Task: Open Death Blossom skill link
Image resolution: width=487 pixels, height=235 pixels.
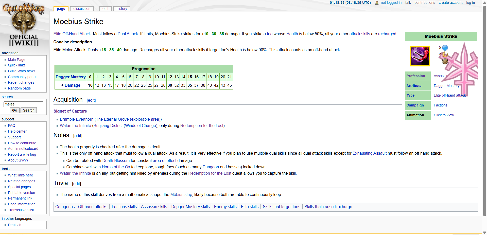Action: point(116,160)
